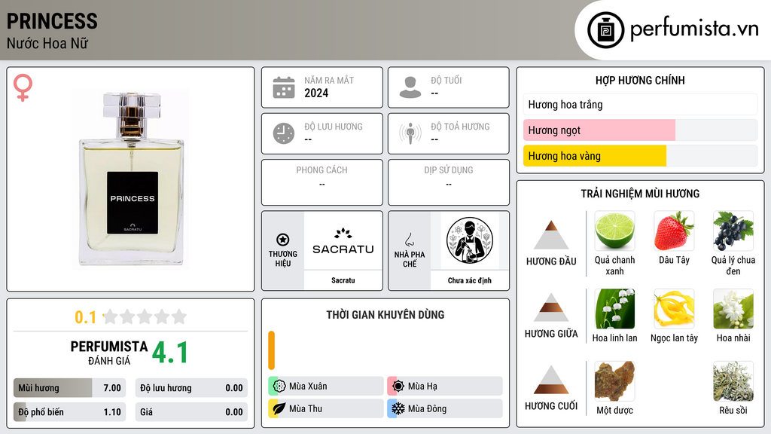This screenshot has width=771, height=434.
Task: Click the perfumista.vn bottle logo icon
Action: (x=605, y=30)
